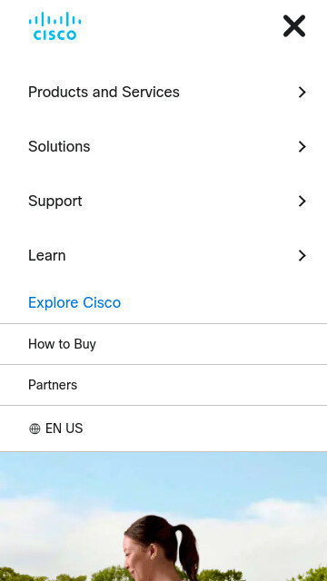This screenshot has height=581, width=327.
Task: Click the Cisco bridge bars emblem
Action: coord(54,19)
